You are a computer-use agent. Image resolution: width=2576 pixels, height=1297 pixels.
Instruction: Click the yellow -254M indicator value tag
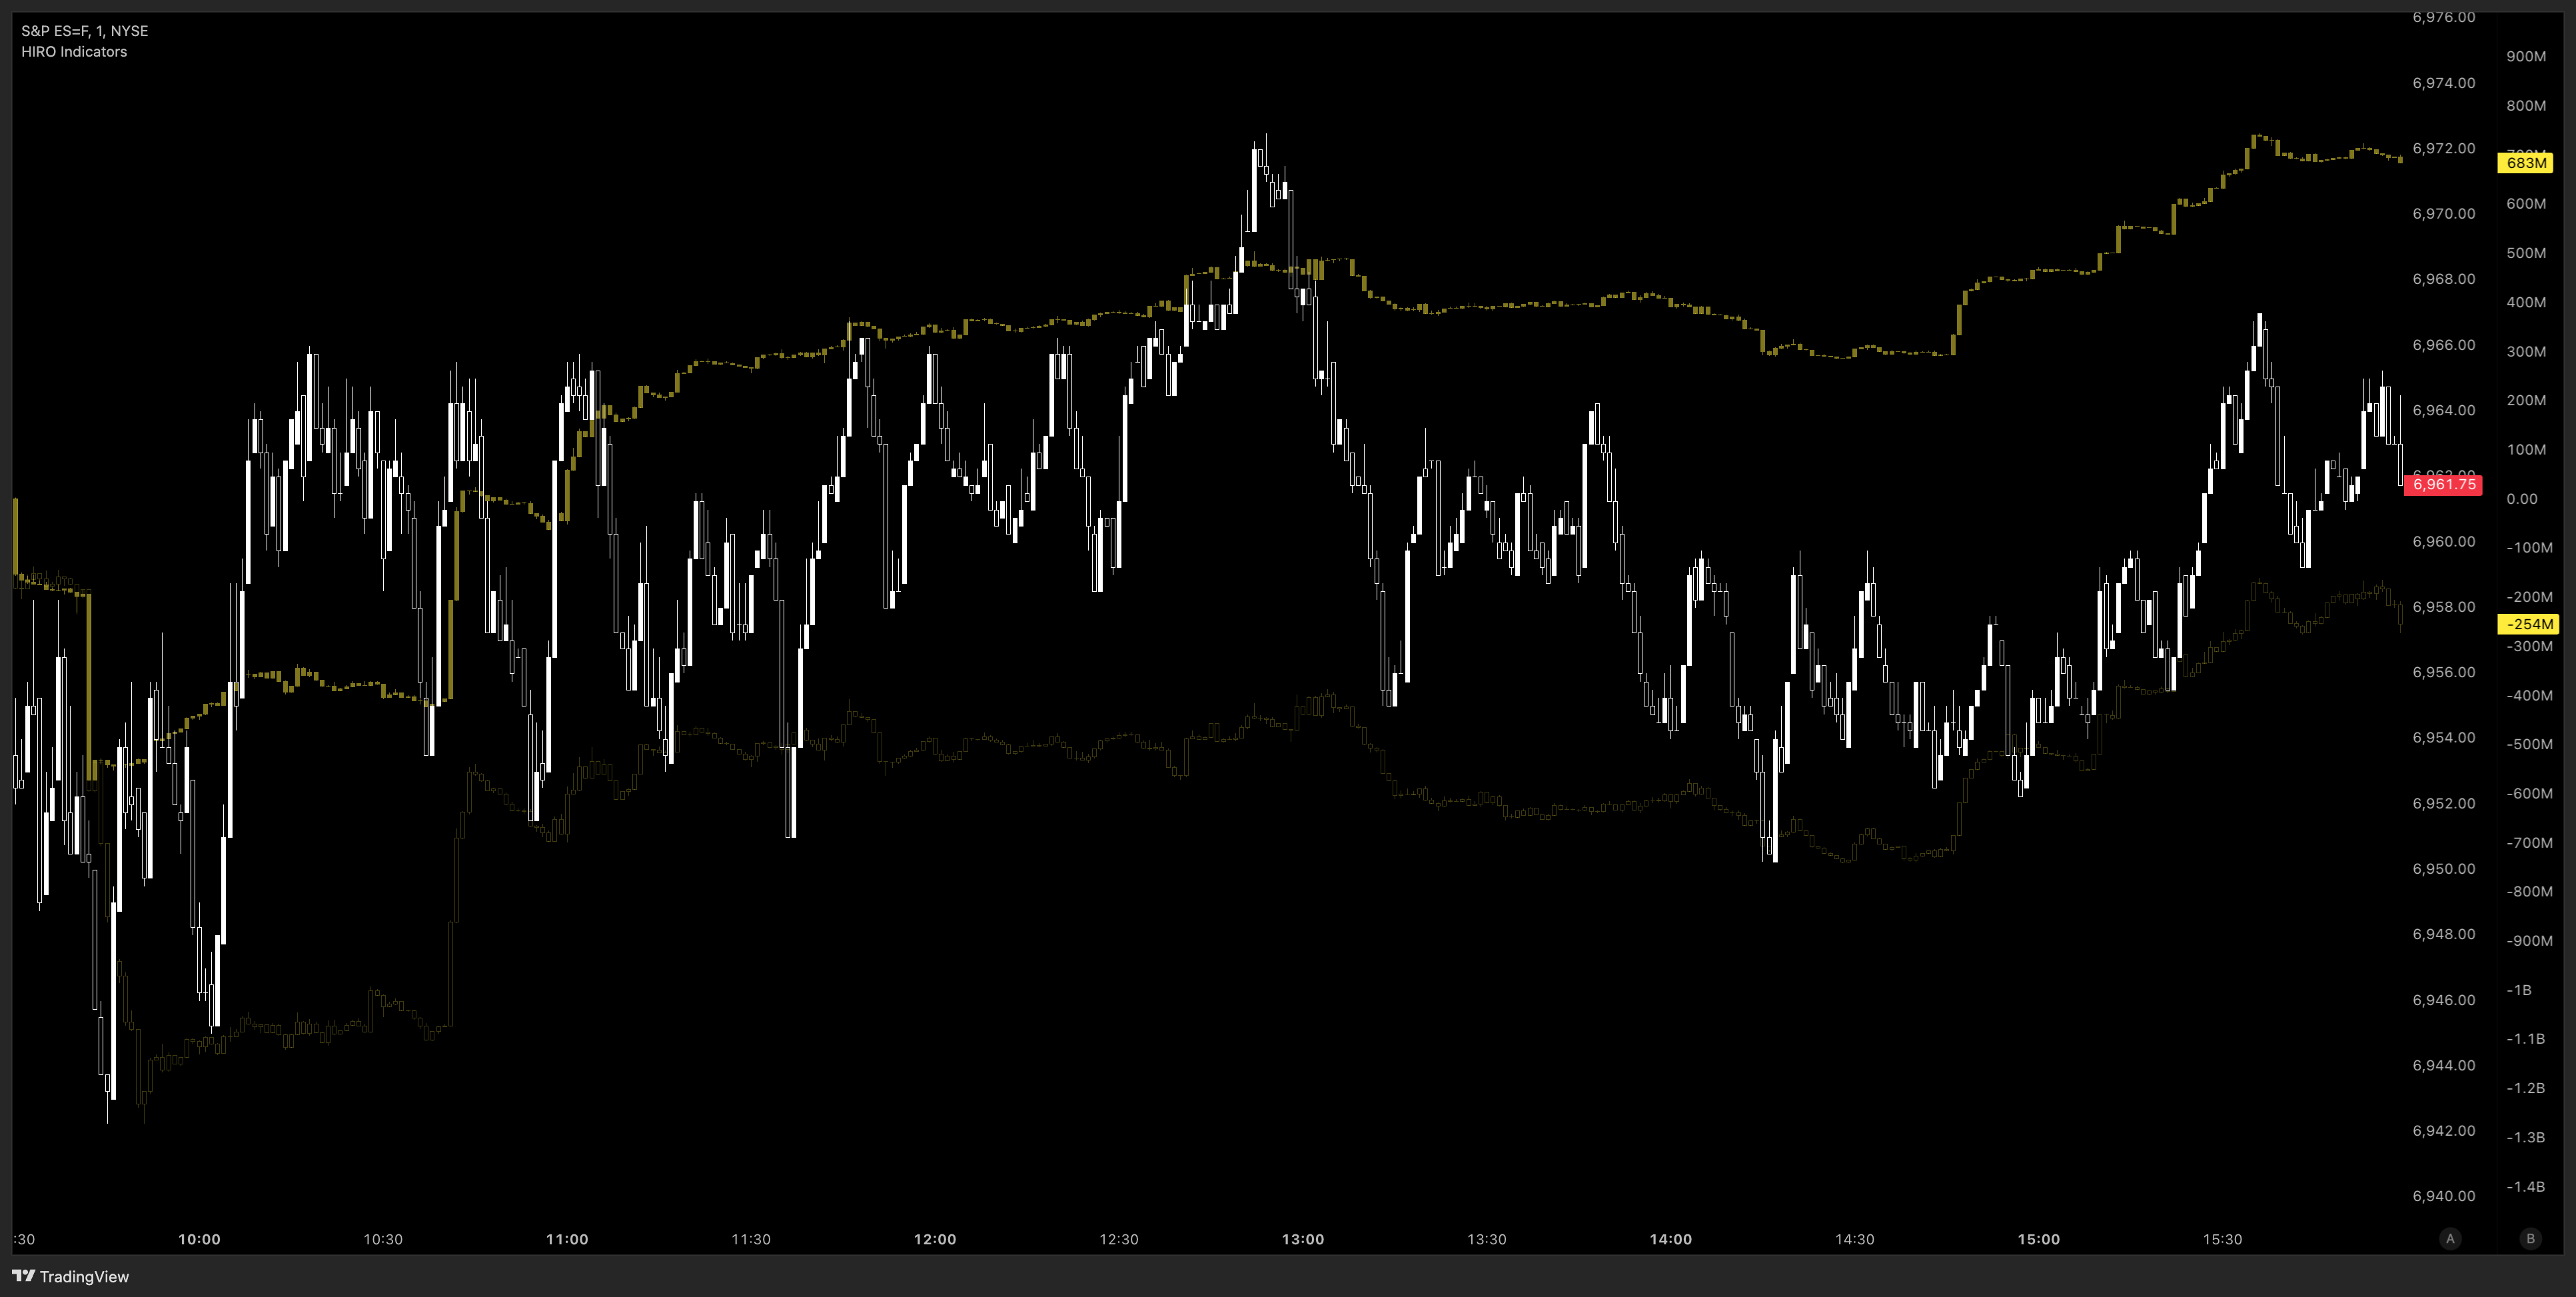pos(2528,624)
